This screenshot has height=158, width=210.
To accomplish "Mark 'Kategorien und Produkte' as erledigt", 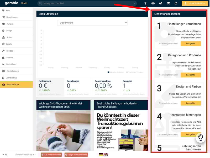I will pyautogui.click(x=168, y=75).
